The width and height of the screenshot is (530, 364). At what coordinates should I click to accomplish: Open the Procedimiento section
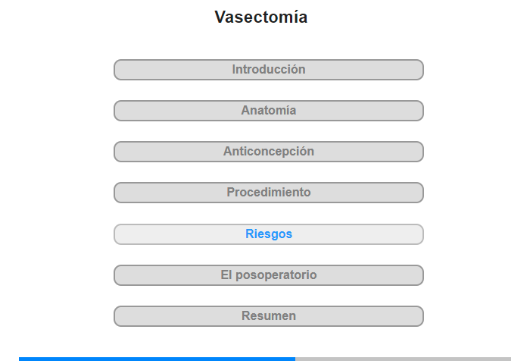(x=269, y=193)
